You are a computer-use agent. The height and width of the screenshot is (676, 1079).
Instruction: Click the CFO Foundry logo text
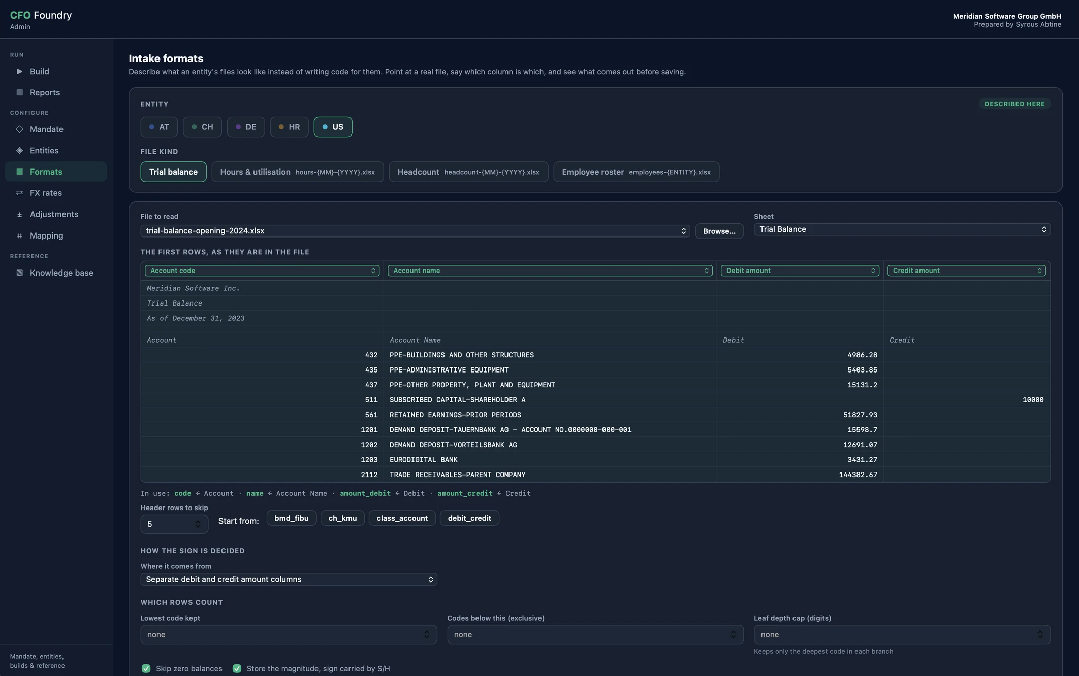pos(41,15)
